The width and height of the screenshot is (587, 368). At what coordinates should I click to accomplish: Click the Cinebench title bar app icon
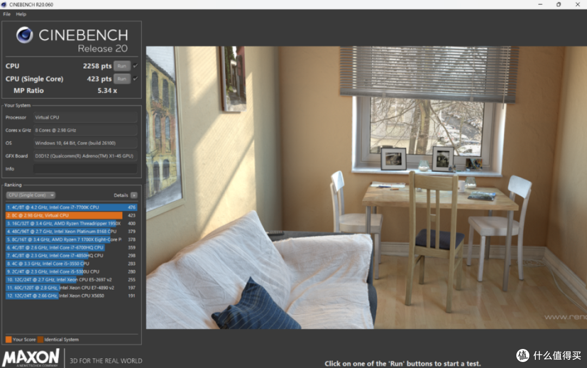[4, 4]
